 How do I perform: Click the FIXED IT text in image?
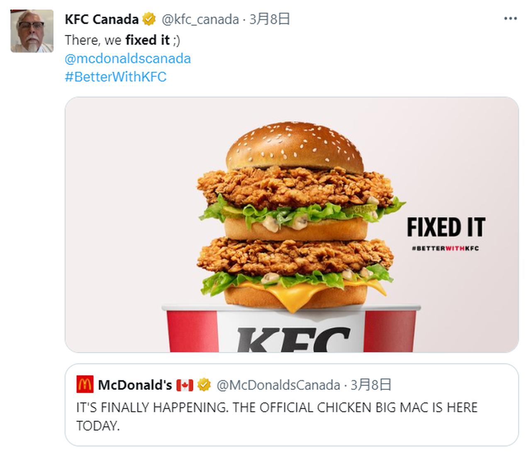click(x=446, y=227)
